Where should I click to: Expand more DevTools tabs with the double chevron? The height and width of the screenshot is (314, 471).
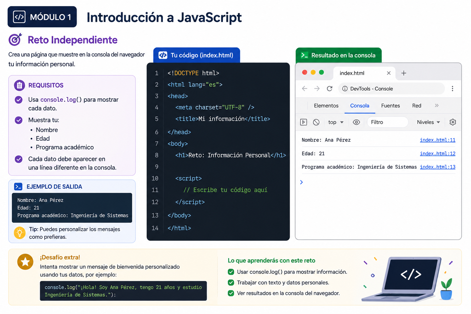[437, 105]
